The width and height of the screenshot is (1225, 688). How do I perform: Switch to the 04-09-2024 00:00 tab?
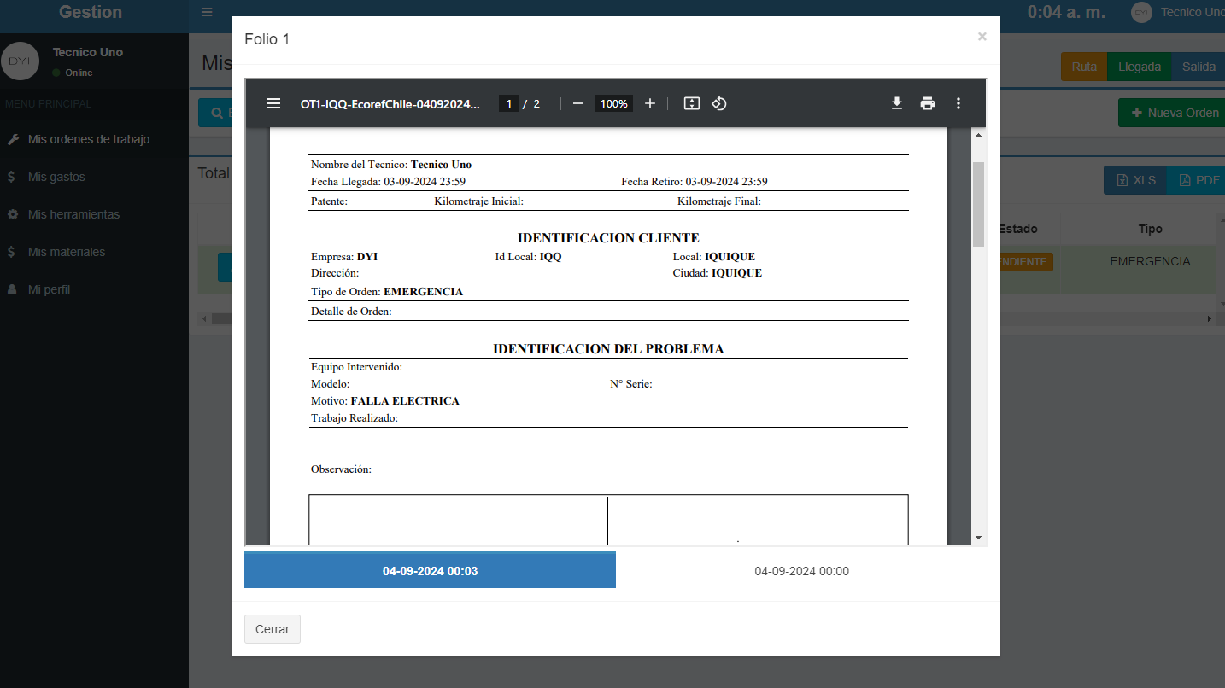pos(801,571)
